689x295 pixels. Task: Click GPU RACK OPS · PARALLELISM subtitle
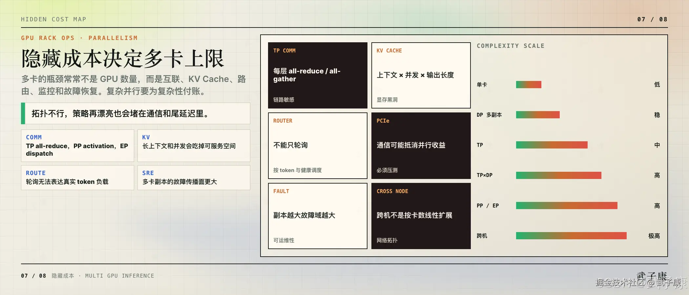tap(79, 38)
